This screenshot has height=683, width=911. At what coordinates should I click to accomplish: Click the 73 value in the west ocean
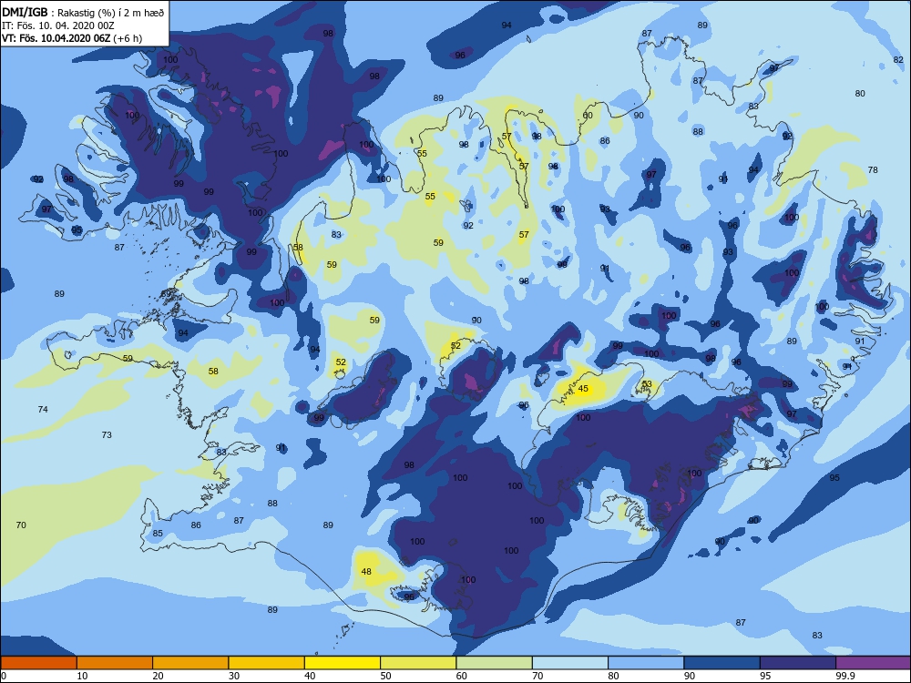click(107, 435)
